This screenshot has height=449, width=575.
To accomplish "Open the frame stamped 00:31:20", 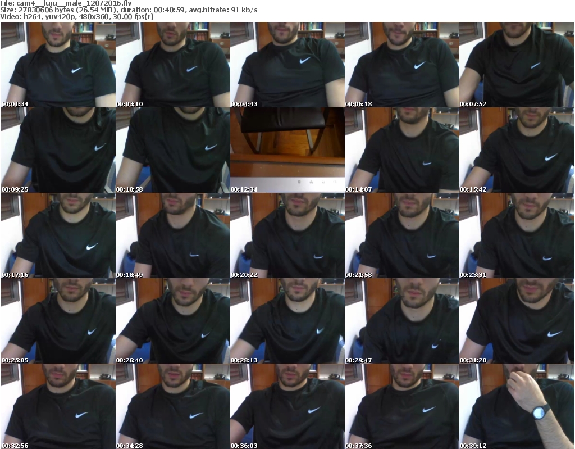I will point(517,321).
